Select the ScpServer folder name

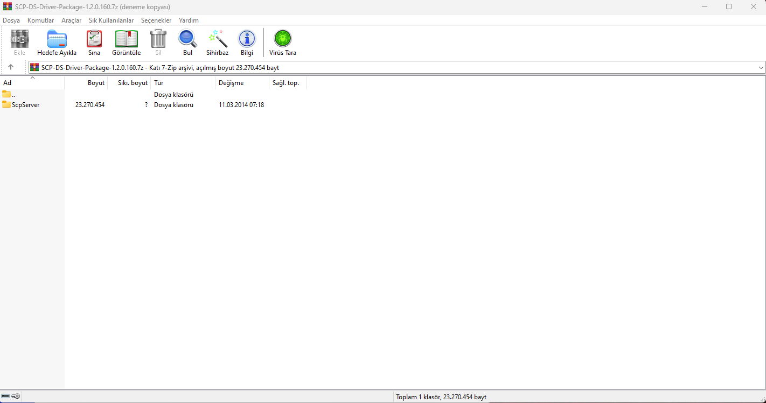click(x=26, y=105)
